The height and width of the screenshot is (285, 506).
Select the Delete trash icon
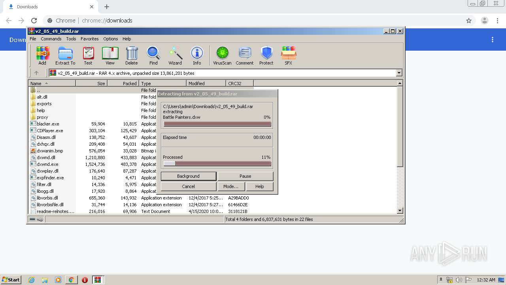(132, 55)
